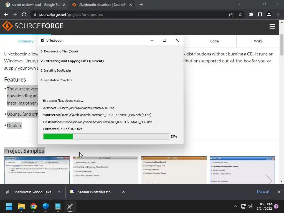Click 'Installing Bootloader' step
Screen dimensions: 284x213
click(56, 70)
